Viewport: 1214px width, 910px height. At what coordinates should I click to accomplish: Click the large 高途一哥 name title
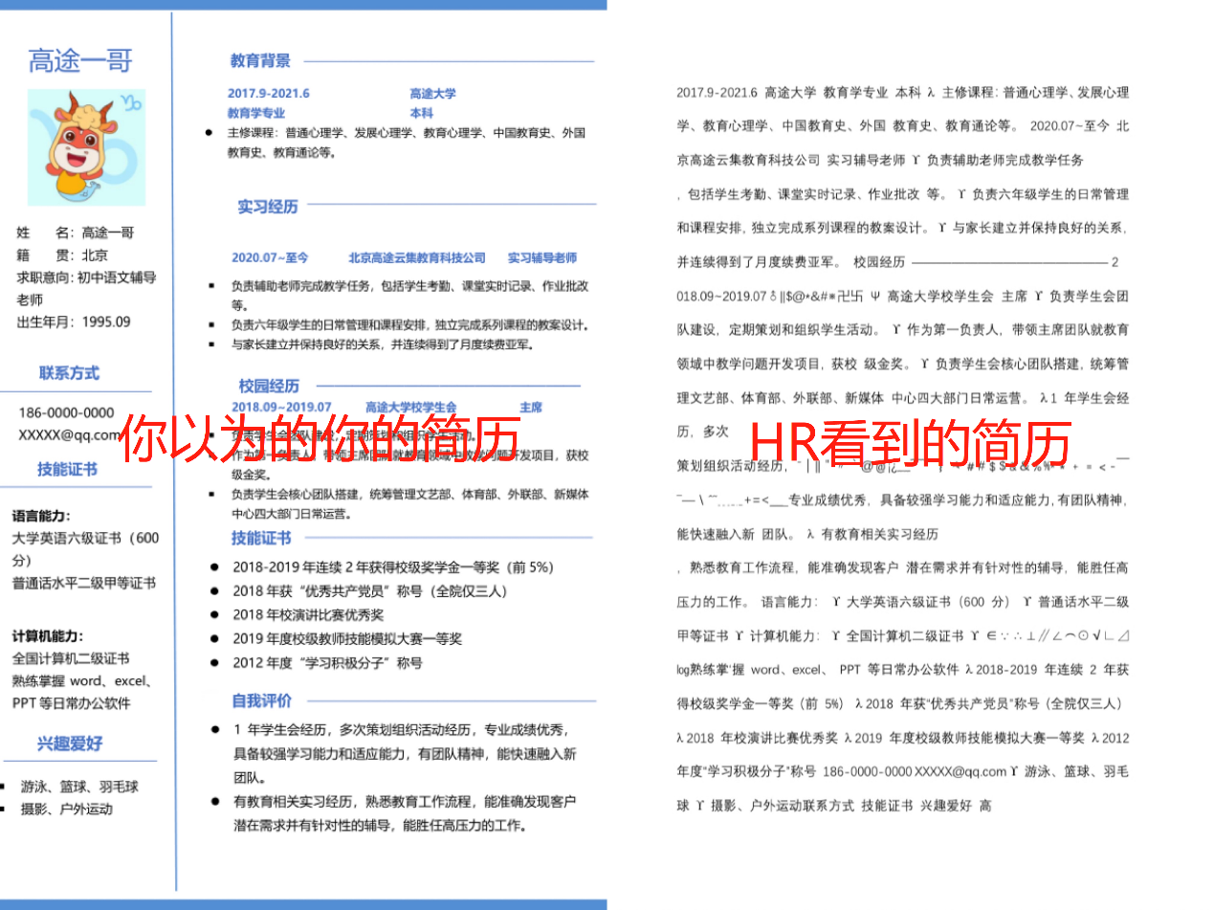coord(80,61)
